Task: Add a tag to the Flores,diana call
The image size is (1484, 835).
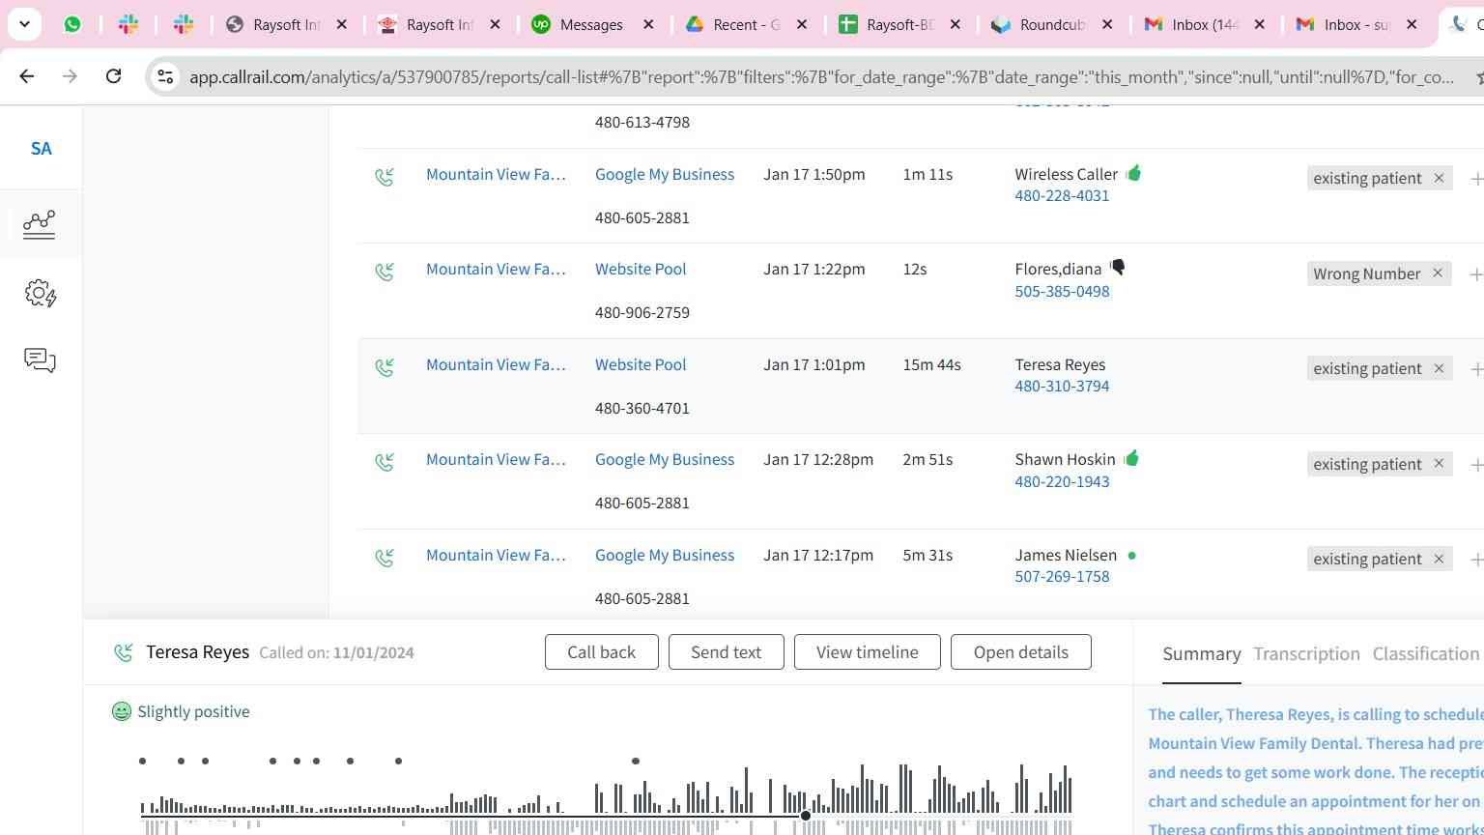Action: pyautogui.click(x=1475, y=274)
